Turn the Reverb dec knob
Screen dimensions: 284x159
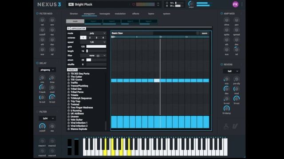coord(227,89)
